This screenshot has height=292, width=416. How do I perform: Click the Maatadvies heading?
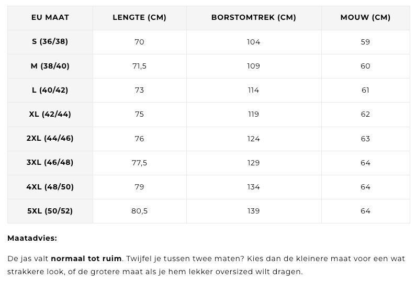32,238
